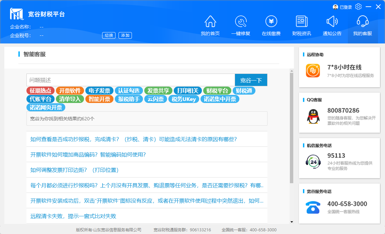Screen dimensions: 385x234
Task: Select the 征期热点 red tag
Action: (41, 91)
